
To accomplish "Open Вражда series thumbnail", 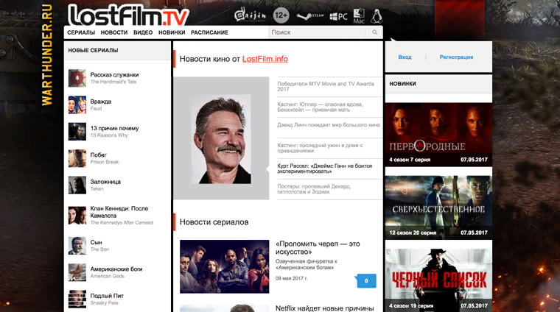I will pos(77,104).
